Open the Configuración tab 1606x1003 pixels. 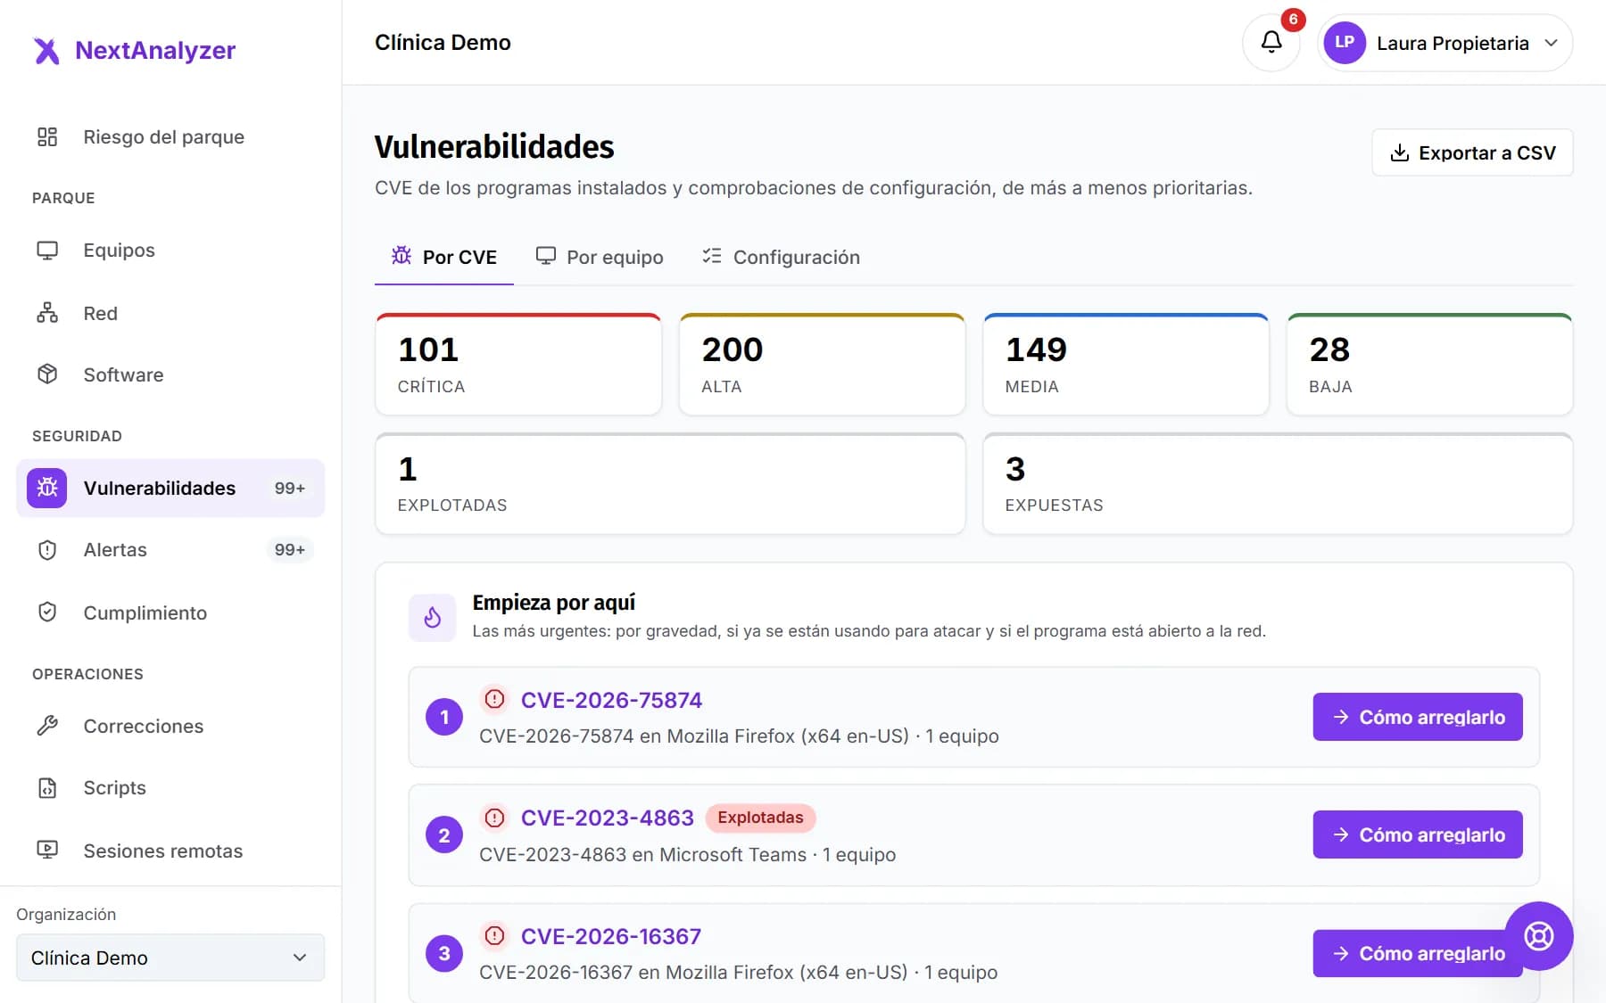781,257
